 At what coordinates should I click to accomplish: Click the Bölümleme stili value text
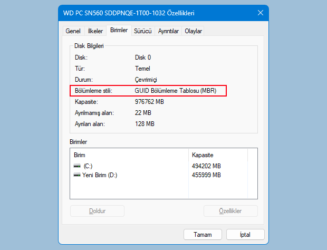176,91
